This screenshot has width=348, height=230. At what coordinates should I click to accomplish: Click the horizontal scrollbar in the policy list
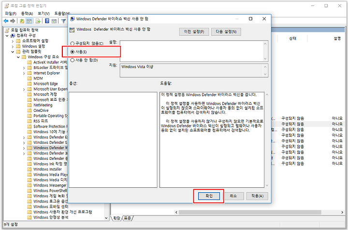click(x=250, y=213)
